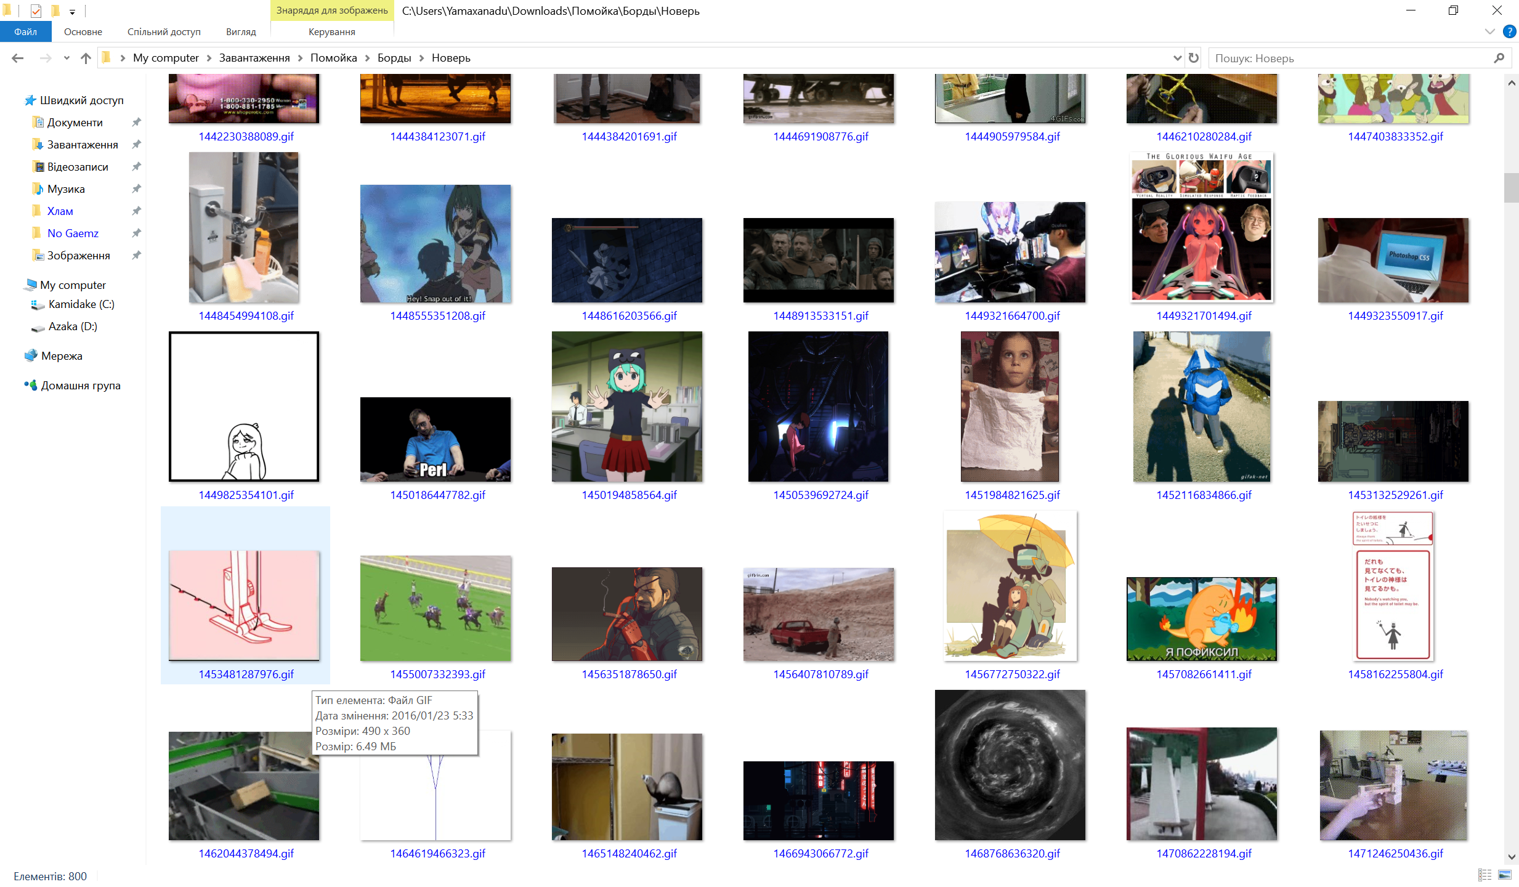Select Домашня група in navigation pane
1519x887 pixels.
click(x=81, y=385)
